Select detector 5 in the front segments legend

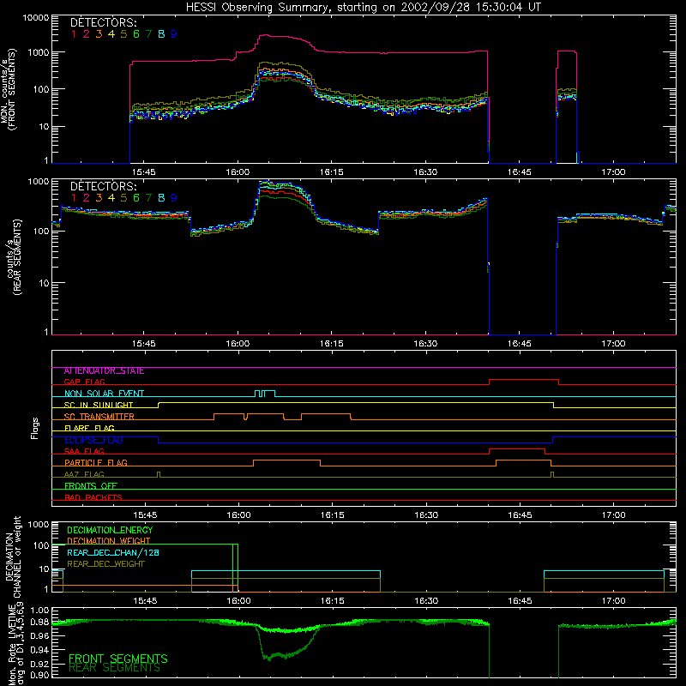pyautogui.click(x=123, y=34)
